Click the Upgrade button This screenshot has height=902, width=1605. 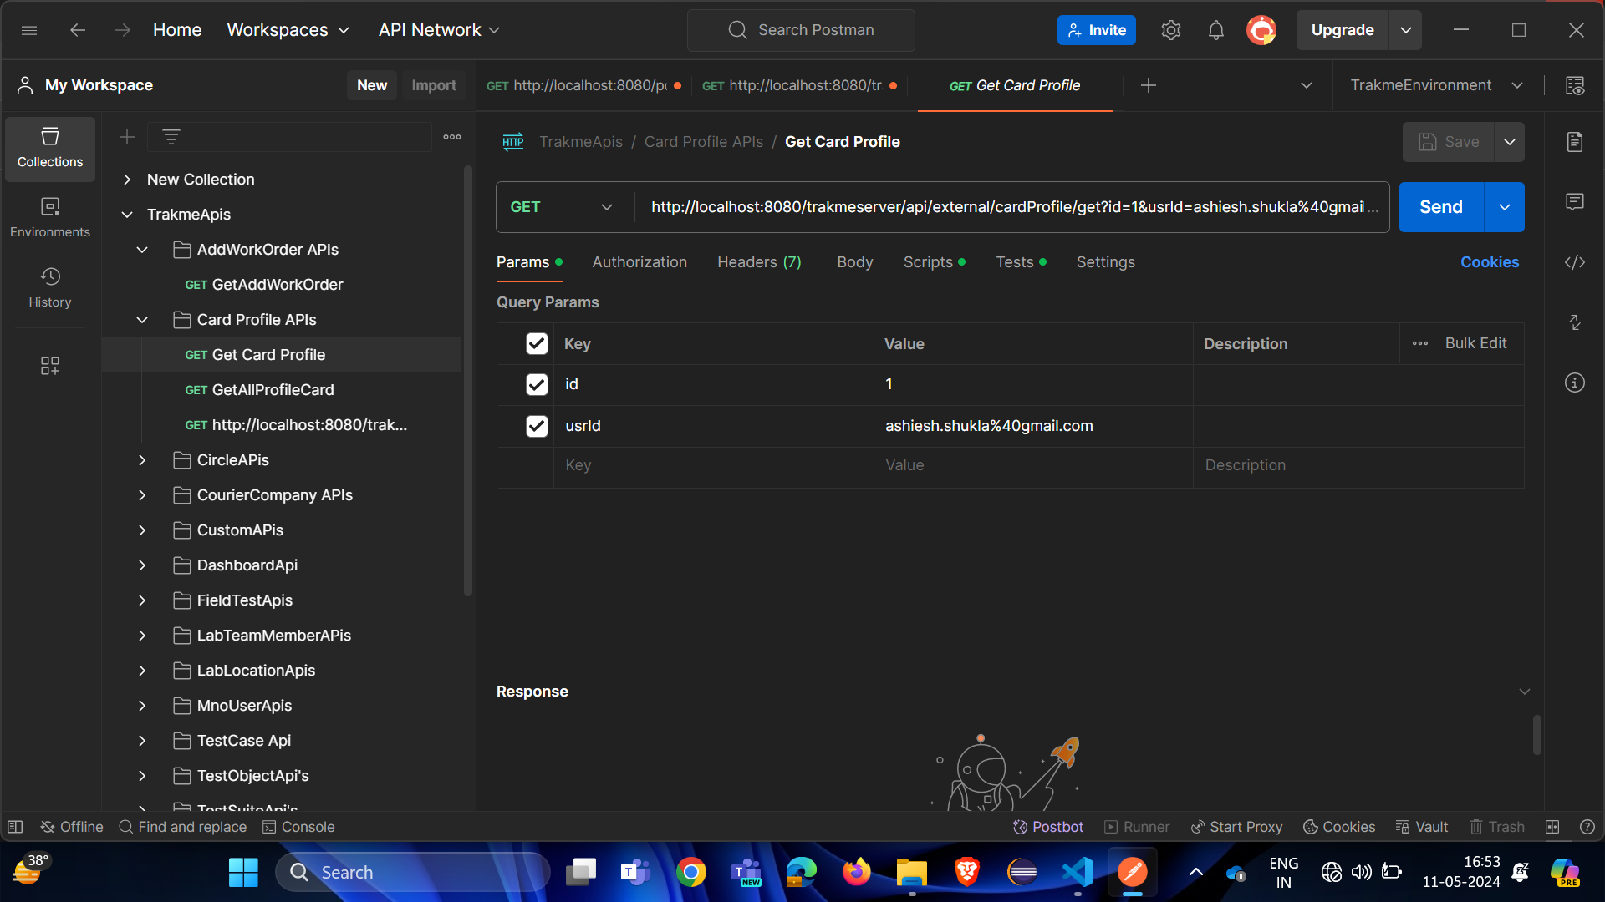[1343, 30]
